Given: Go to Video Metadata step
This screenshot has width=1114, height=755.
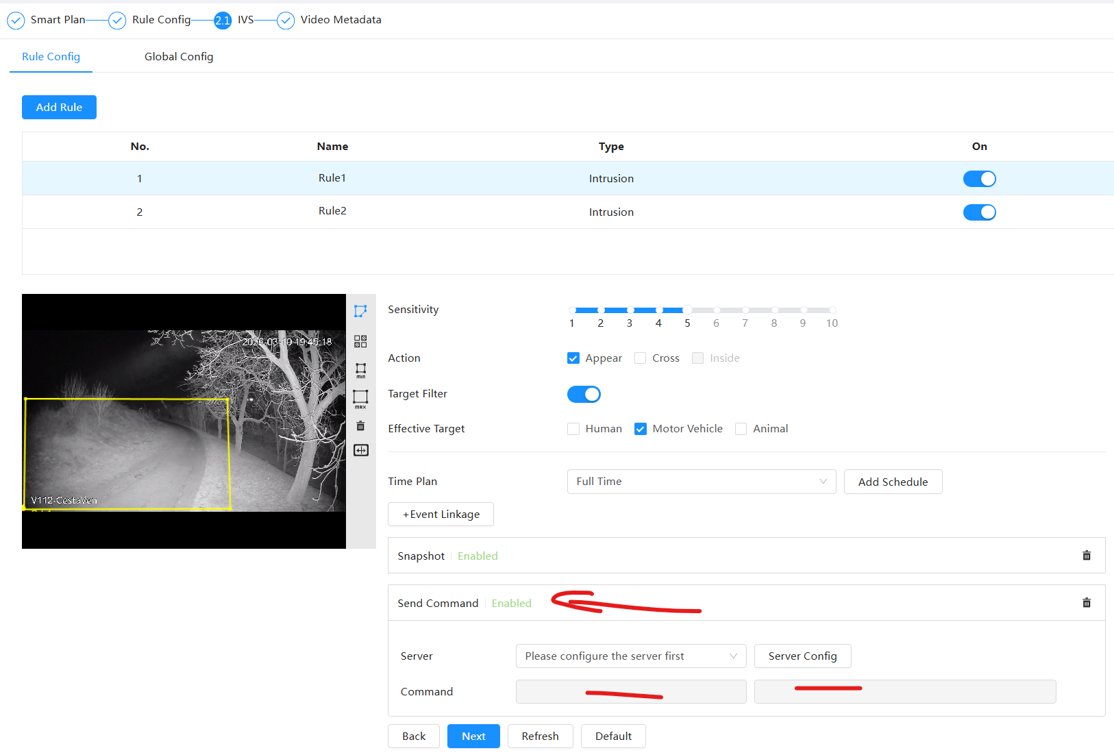Looking at the screenshot, I should 340,20.
